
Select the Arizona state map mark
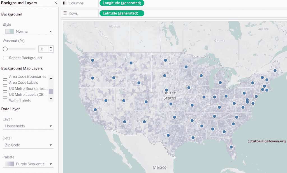[125, 122]
